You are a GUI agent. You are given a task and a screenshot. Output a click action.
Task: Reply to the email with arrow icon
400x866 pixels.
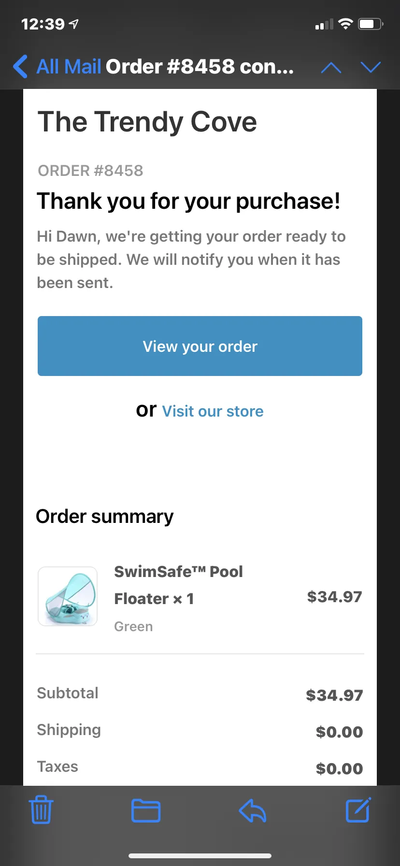coord(253,810)
